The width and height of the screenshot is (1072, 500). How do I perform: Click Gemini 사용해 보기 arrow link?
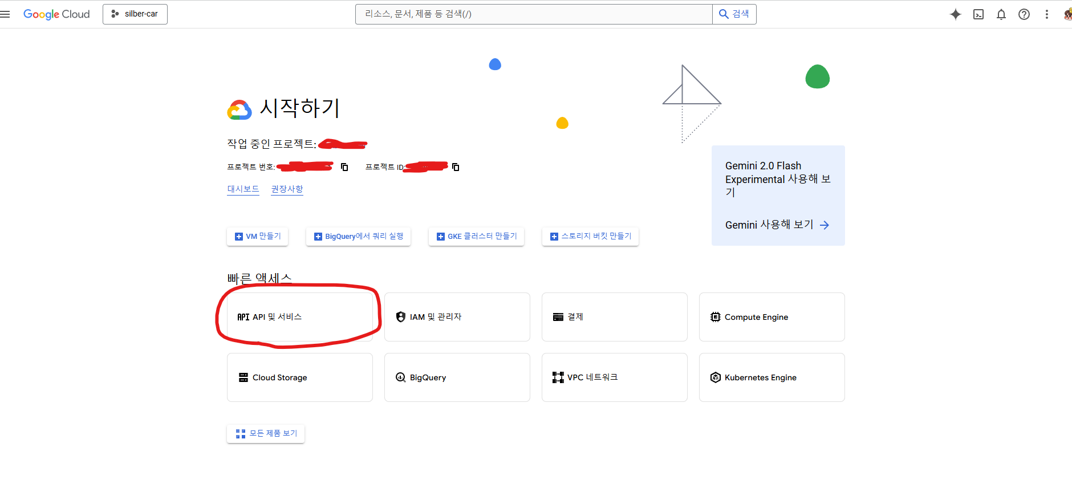[x=777, y=225]
